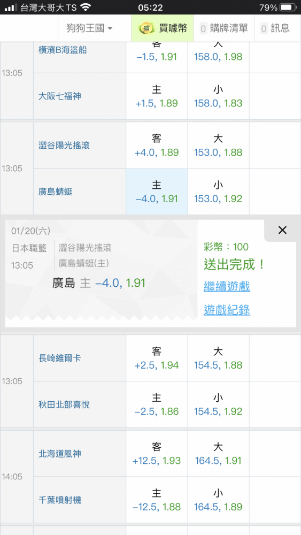Select 澀谷陽光搖滾 away spread +4.0
This screenshot has height=535, width=301.
pos(157,146)
